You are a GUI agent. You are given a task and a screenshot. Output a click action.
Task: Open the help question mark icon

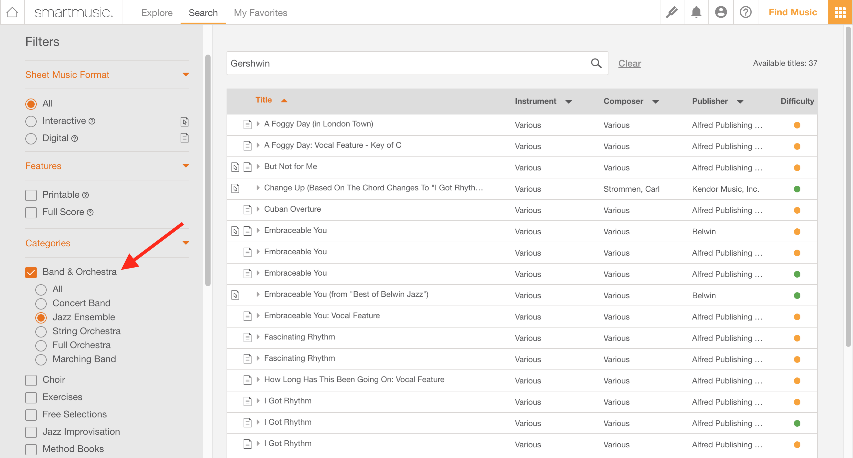[745, 12]
